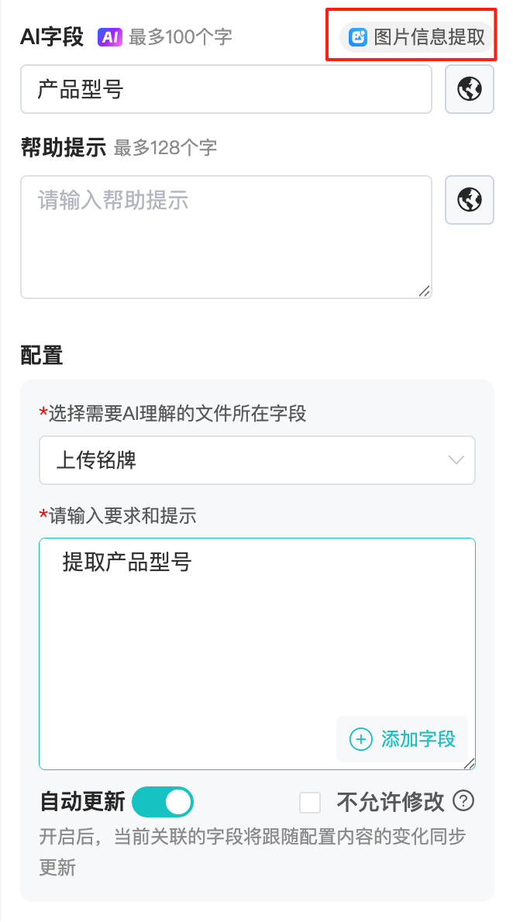Focus the 产品型号 AI field input
This screenshot has width=513, height=922.
225,89
